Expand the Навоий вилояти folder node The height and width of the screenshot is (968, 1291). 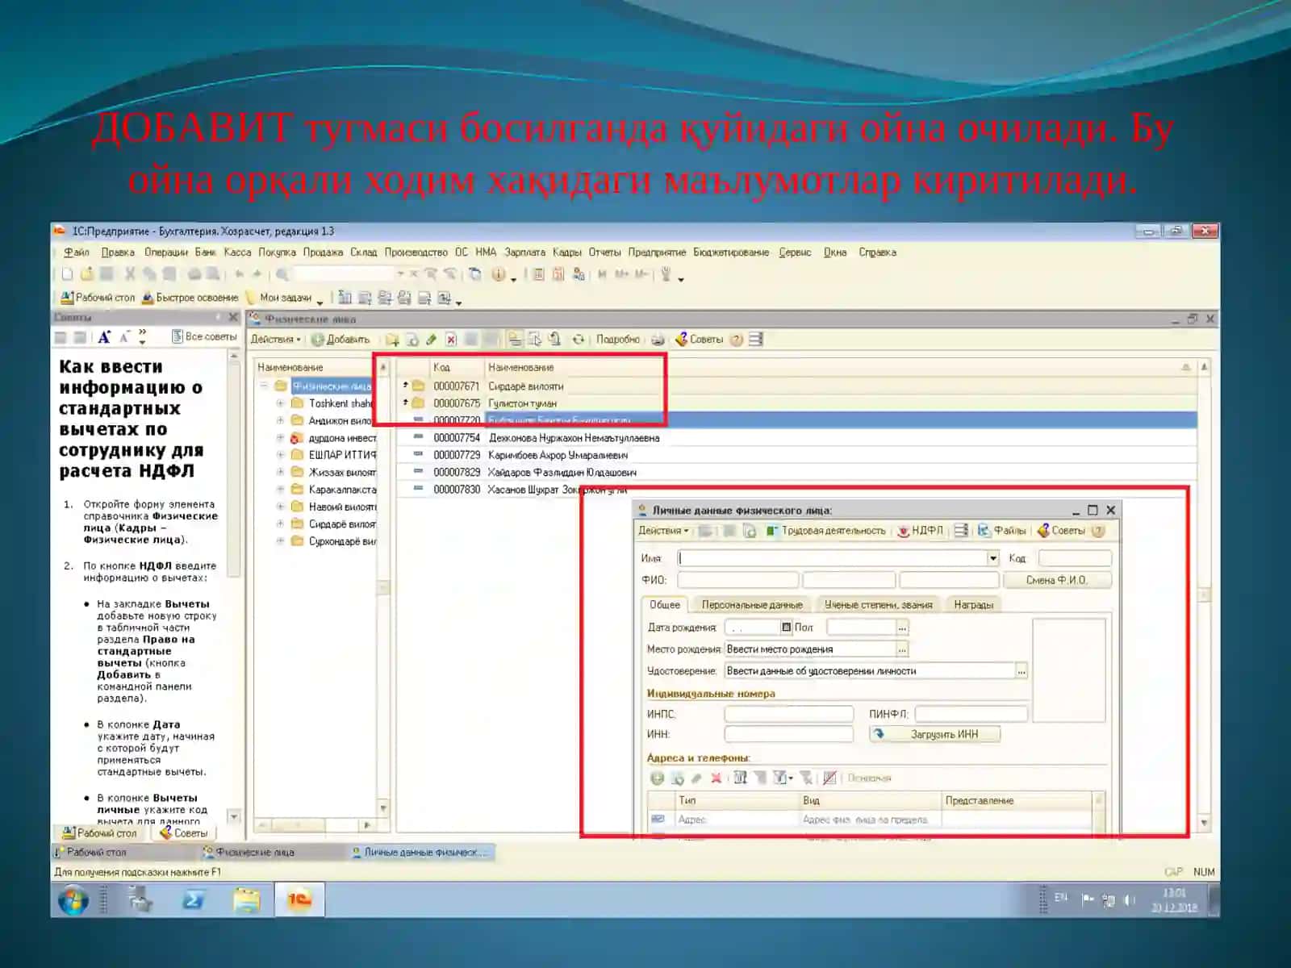(280, 507)
